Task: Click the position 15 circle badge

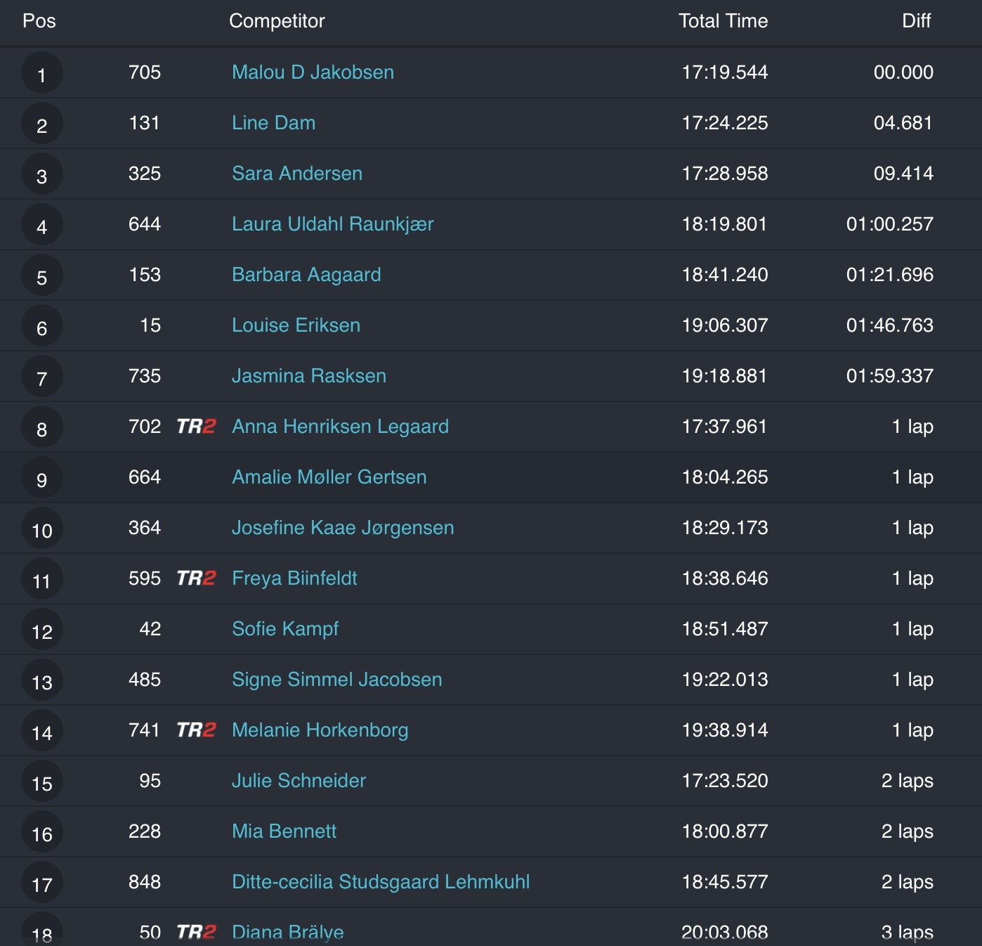Action: [x=42, y=782]
